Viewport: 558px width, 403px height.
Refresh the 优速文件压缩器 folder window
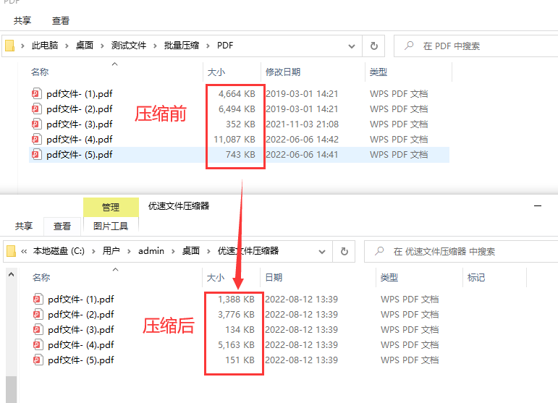coord(344,252)
